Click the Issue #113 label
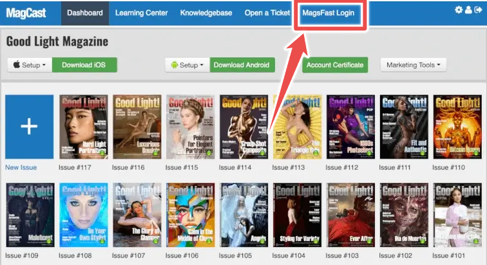The height and width of the screenshot is (265, 487). [x=289, y=167]
